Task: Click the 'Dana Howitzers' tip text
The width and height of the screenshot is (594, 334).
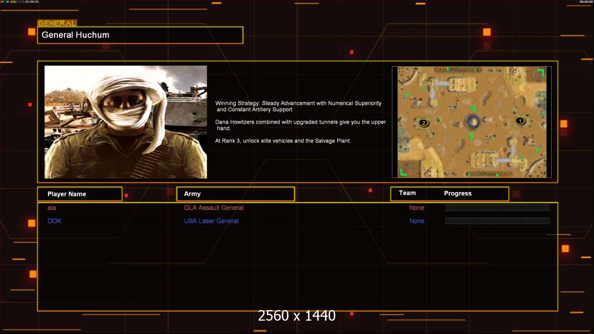Action: (x=300, y=125)
